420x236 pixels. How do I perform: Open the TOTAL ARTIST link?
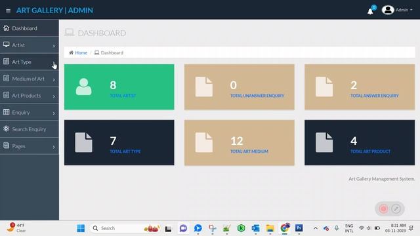click(123, 96)
